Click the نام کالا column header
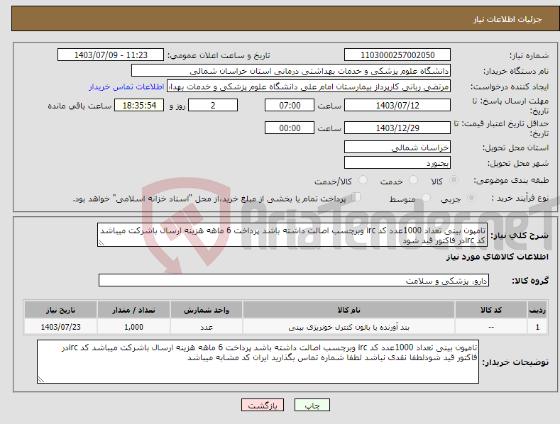This screenshot has width=560, height=424. (x=348, y=310)
